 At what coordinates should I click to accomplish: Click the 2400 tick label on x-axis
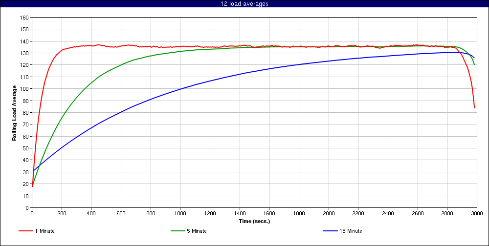(x=388, y=213)
